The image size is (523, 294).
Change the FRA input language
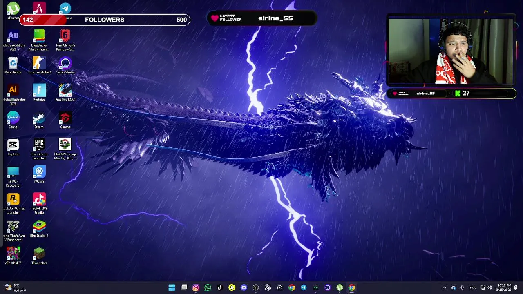coord(473,287)
